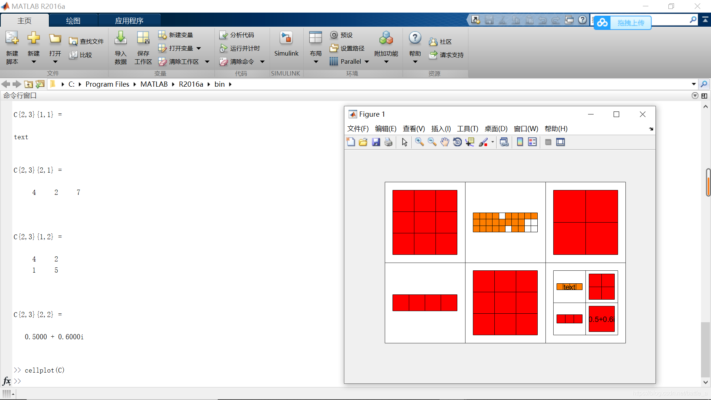
Task: Click the Compare (比较) button
Action: (81, 55)
